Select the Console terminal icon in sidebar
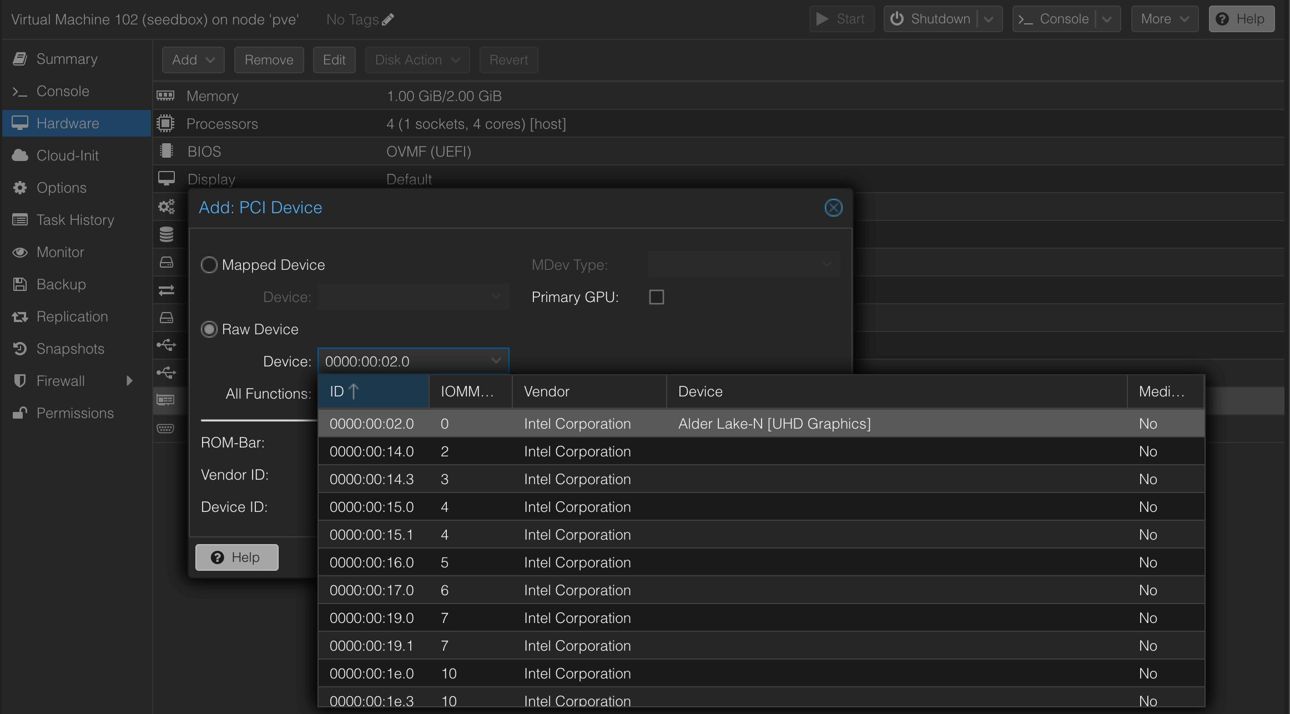Image resolution: width=1290 pixels, height=714 pixels. (20, 90)
